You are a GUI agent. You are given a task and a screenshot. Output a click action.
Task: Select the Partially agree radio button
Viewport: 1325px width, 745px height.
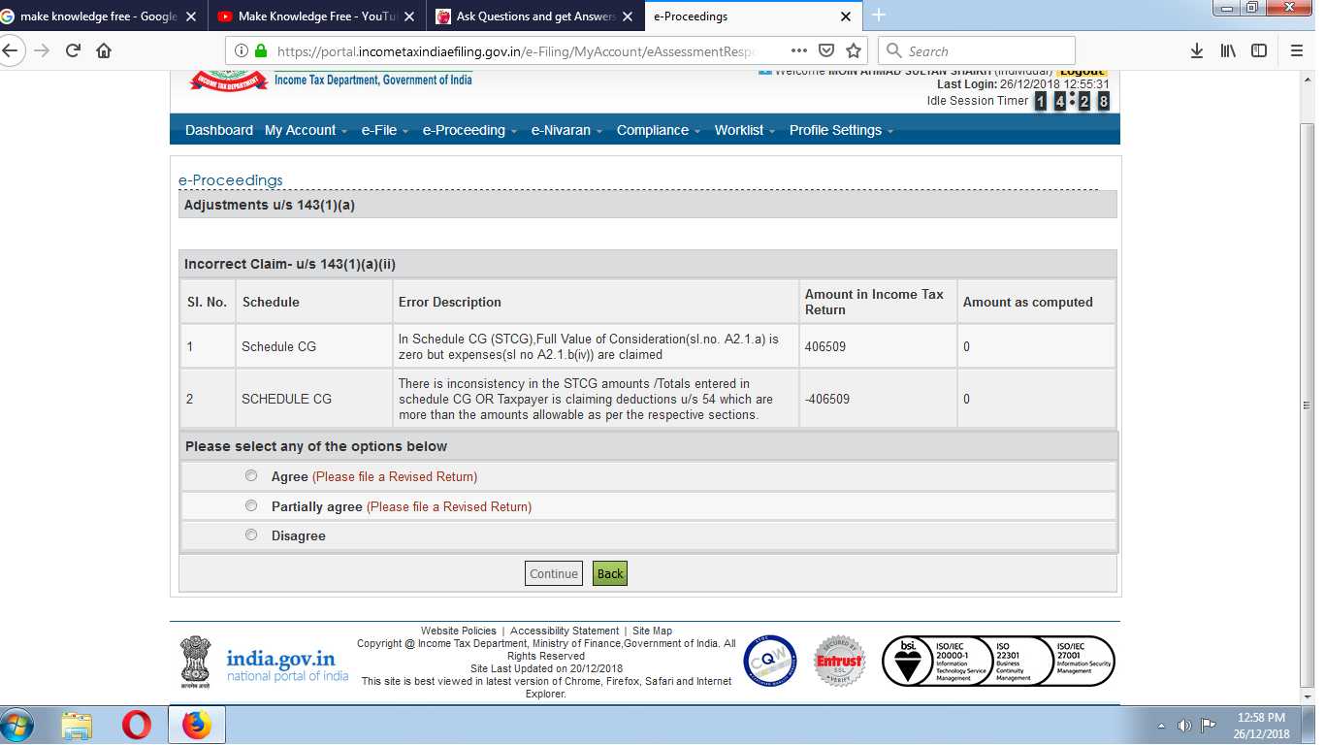pos(251,506)
